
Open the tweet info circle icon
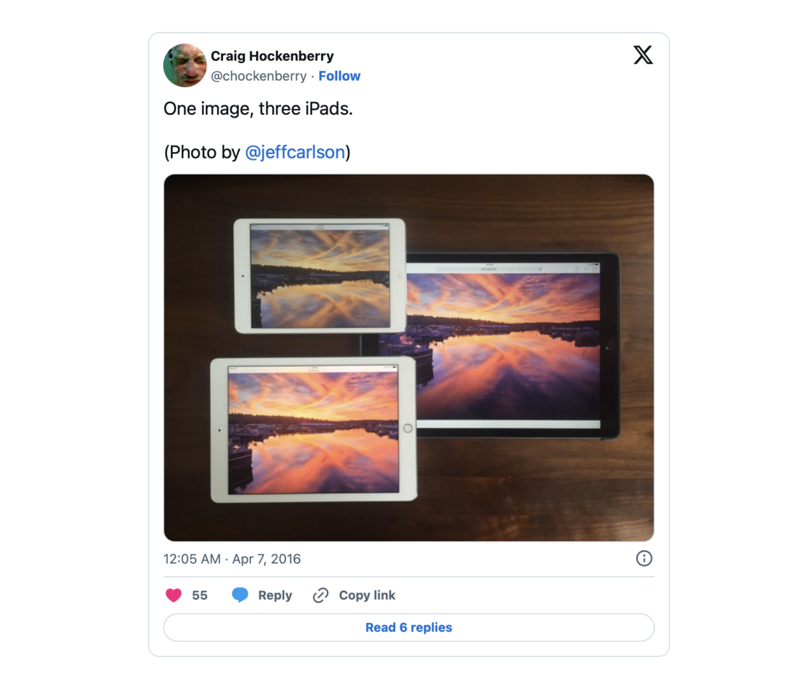[x=644, y=558]
